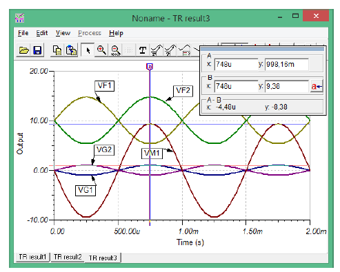The height and width of the screenshot is (272, 340).
Task: Click cursor A y field showing 998,16m
Action: [x=286, y=64]
